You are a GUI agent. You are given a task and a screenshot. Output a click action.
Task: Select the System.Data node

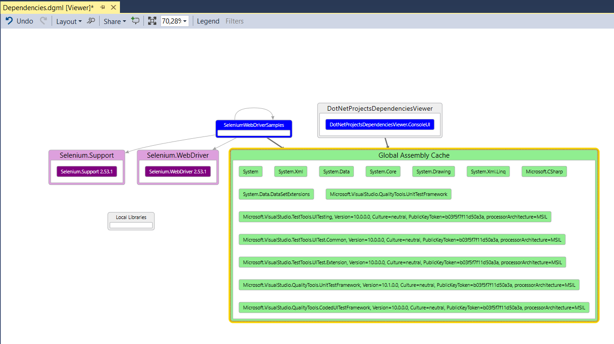(x=336, y=172)
